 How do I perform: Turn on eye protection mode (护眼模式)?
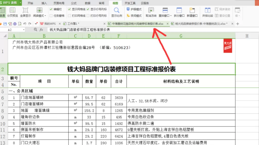point(134,9)
